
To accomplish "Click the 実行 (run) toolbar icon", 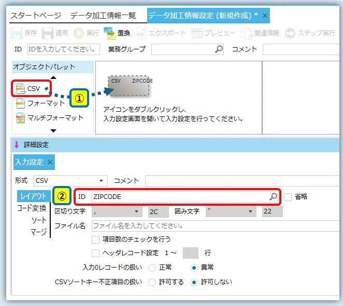I will pos(79,33).
